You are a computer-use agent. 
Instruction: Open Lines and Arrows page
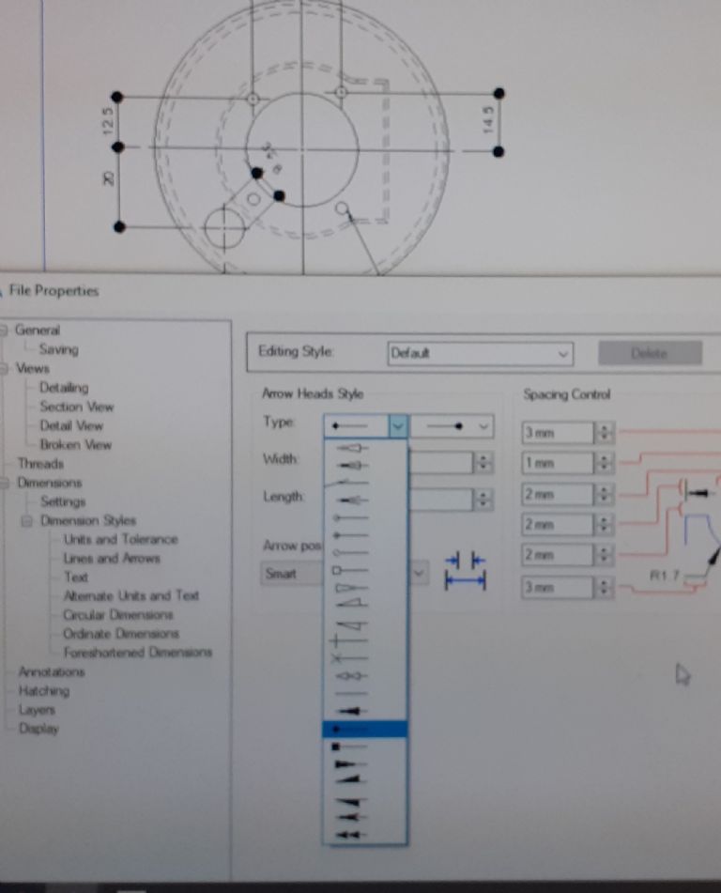tap(112, 558)
